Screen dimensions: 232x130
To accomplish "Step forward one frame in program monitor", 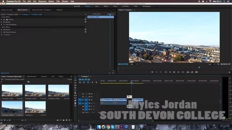I will tap(179, 72).
